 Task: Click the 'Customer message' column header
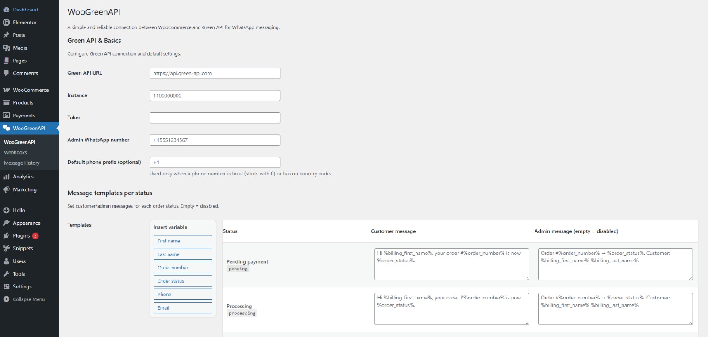click(393, 231)
